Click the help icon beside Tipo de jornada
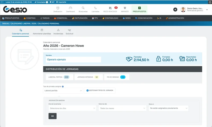 pos(63,87)
